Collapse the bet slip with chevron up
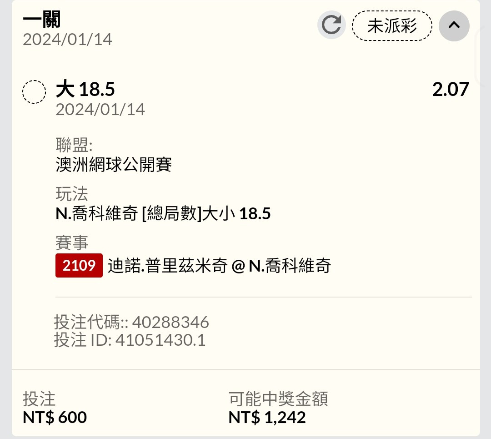491x439 pixels. point(454,25)
